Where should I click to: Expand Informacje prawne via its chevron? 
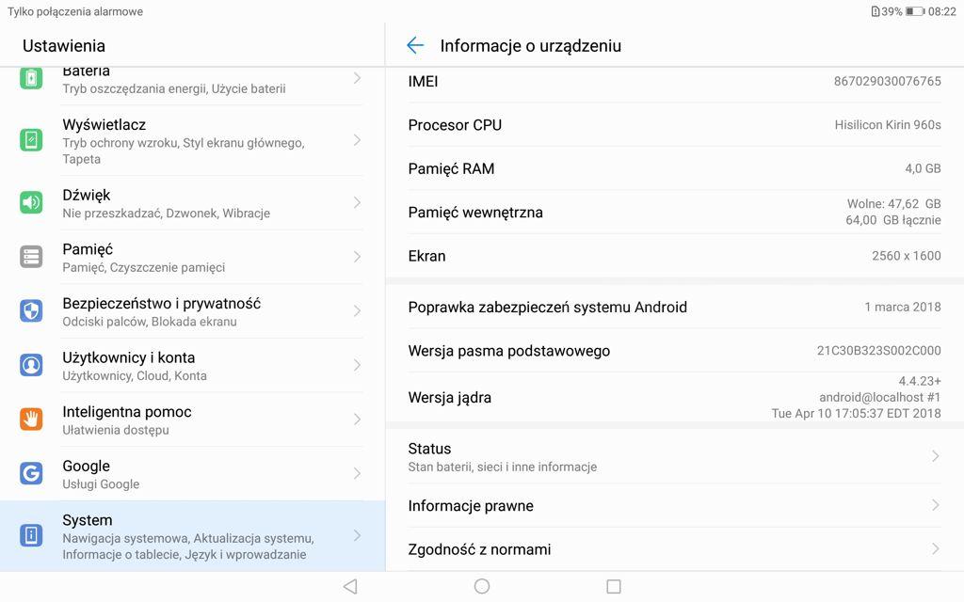[935, 505]
